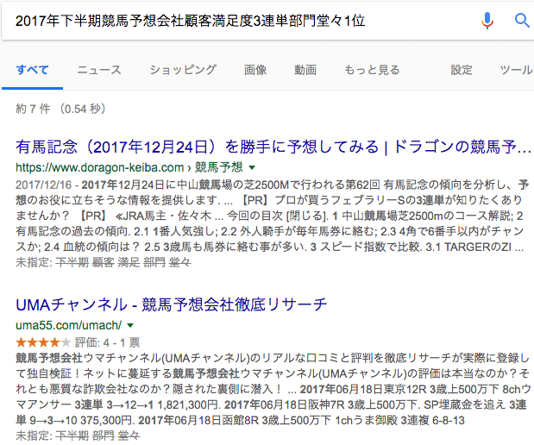
Task: Open the ツール search tools
Action: pos(516,70)
